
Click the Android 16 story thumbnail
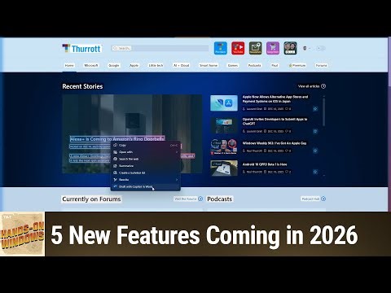click(x=224, y=168)
